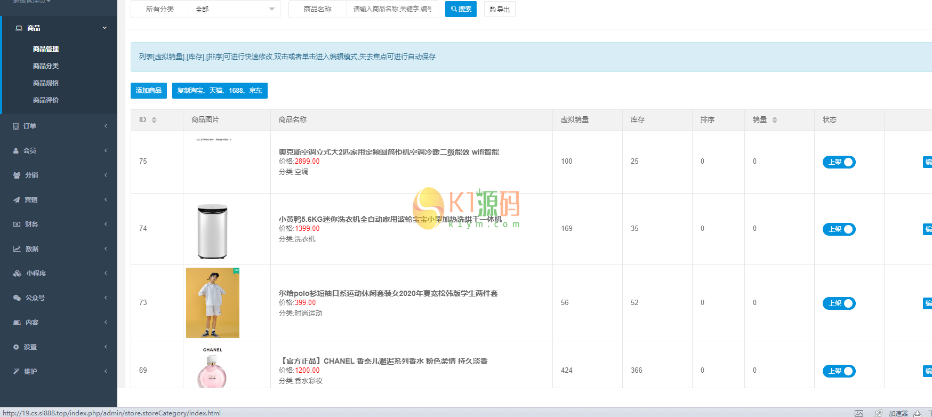Click the product name starting with 小黄鸭5.6KG

tap(390, 219)
